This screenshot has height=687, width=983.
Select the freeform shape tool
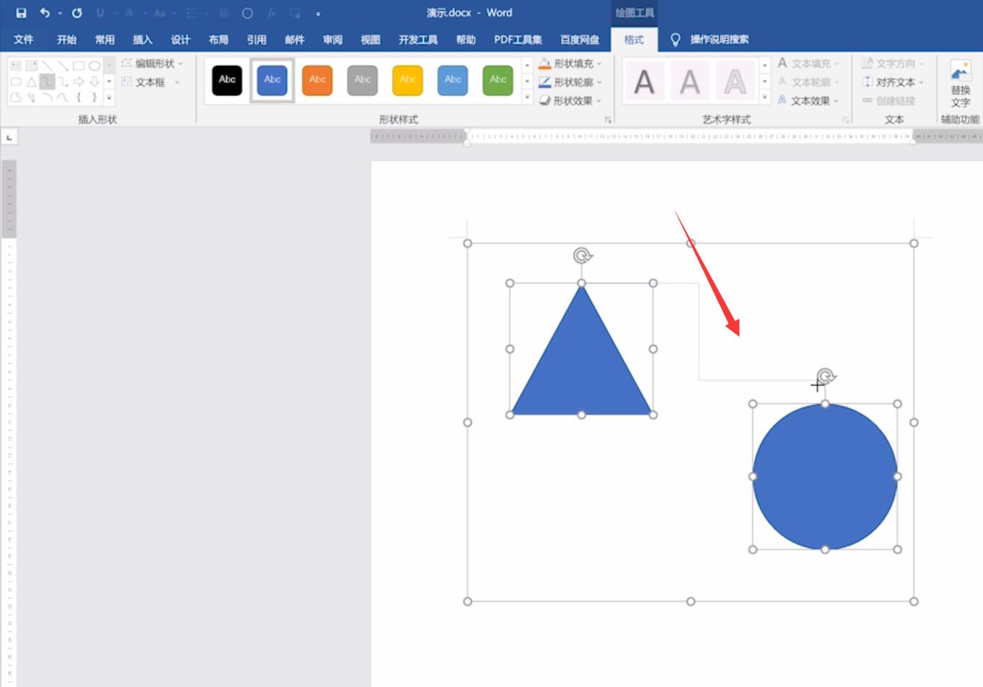click(16, 97)
